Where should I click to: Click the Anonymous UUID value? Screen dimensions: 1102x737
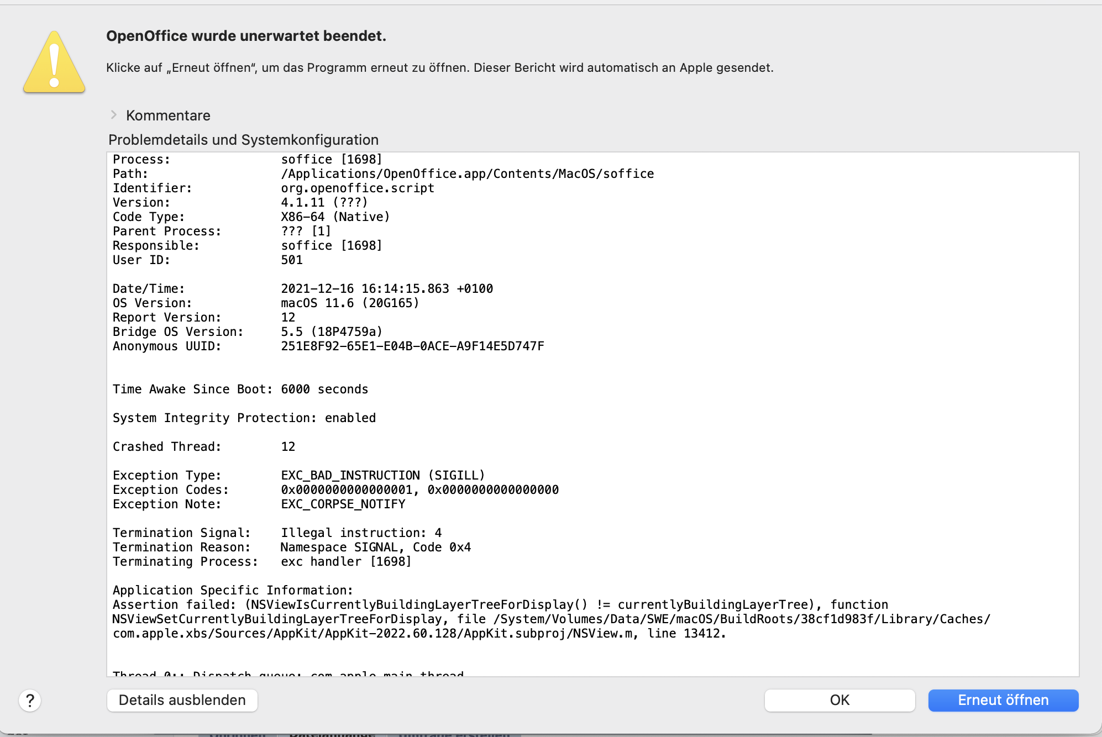click(412, 346)
